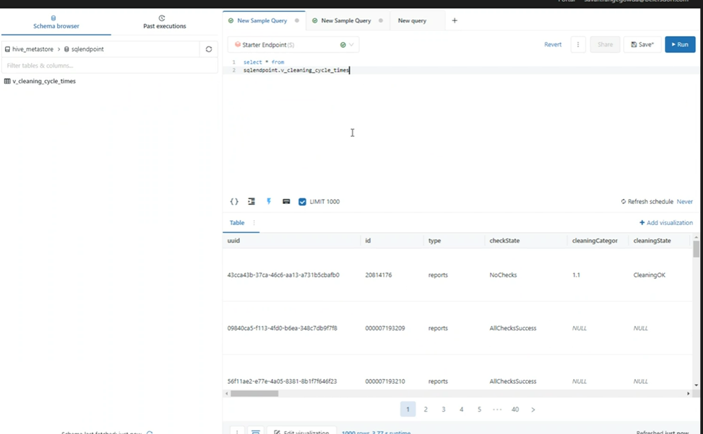The image size is (703, 434).
Task: Open the keyboard shortcuts icon
Action: tap(286, 202)
